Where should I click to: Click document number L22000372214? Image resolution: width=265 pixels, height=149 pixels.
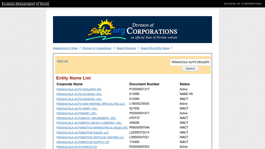pyautogui.click(x=139, y=132)
